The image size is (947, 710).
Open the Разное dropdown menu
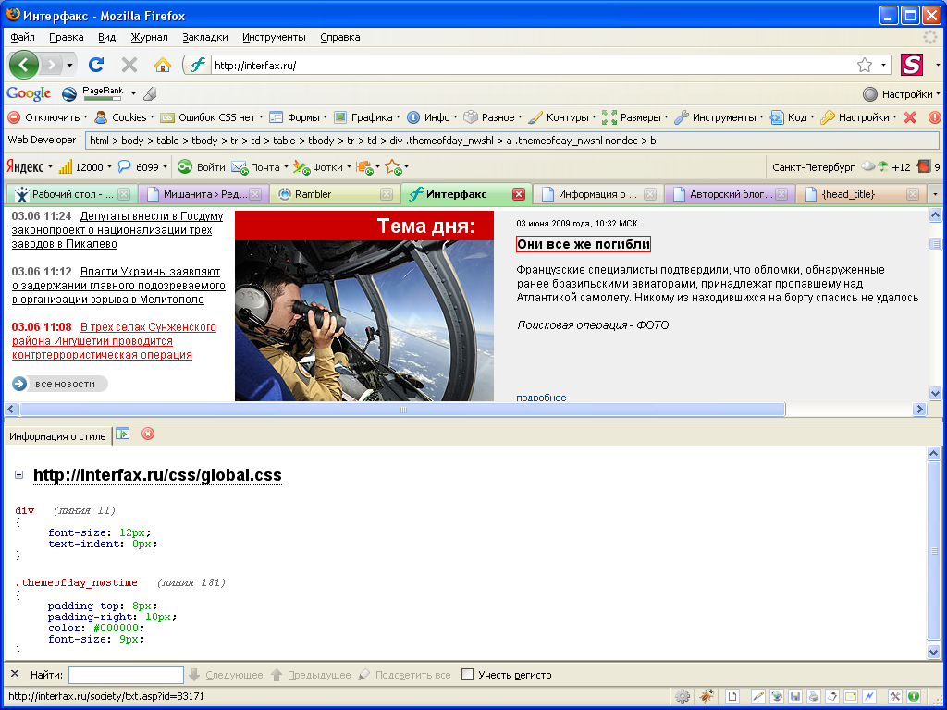(493, 117)
